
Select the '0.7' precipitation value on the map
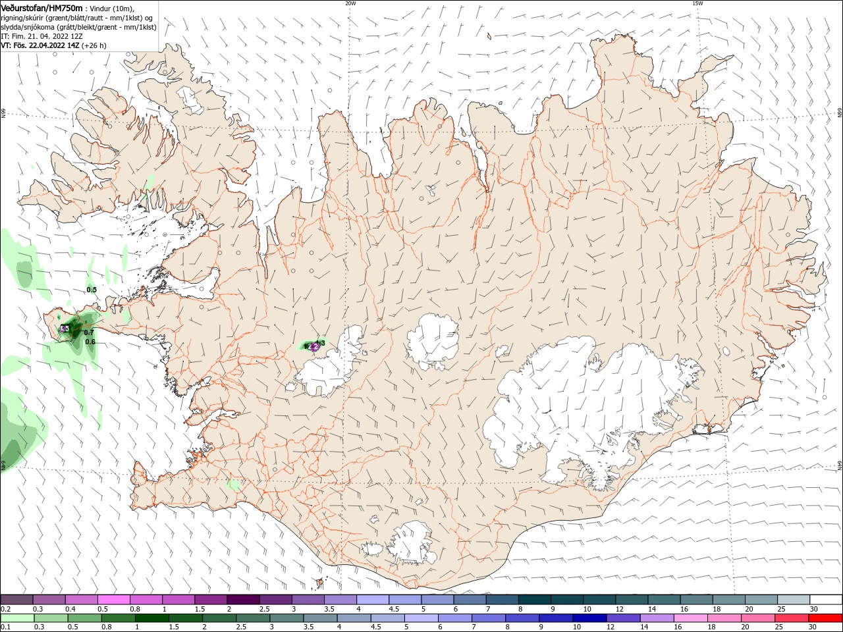click(90, 333)
